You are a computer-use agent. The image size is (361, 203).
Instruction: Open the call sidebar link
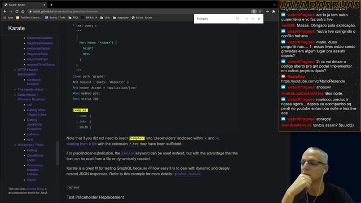(29, 105)
